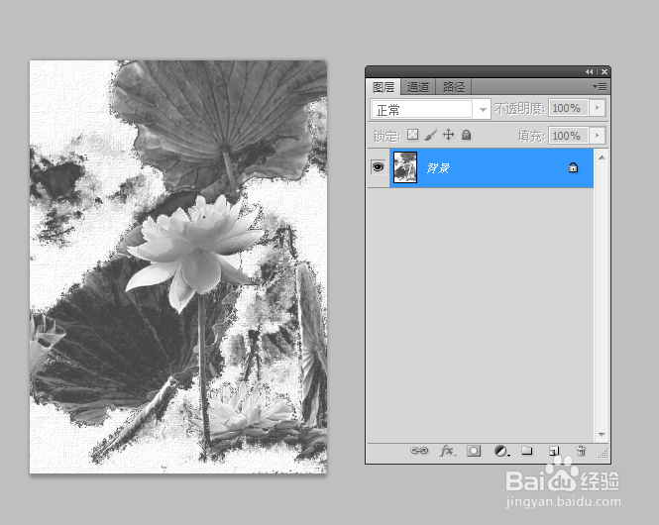Delete layer with trash icon
Screen dimensions: 659x525
(581, 451)
